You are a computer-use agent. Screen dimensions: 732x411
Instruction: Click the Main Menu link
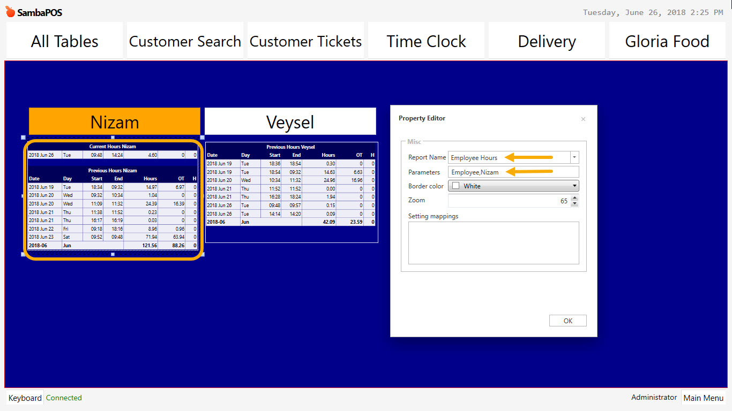pyautogui.click(x=703, y=397)
